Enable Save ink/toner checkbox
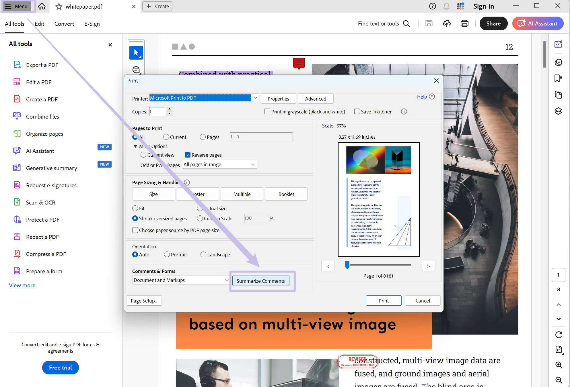 [x=357, y=111]
